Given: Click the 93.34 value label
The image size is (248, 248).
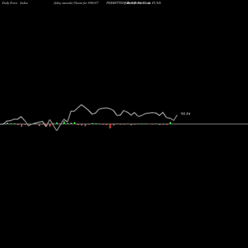Looking at the screenshot, I should 186,114.
